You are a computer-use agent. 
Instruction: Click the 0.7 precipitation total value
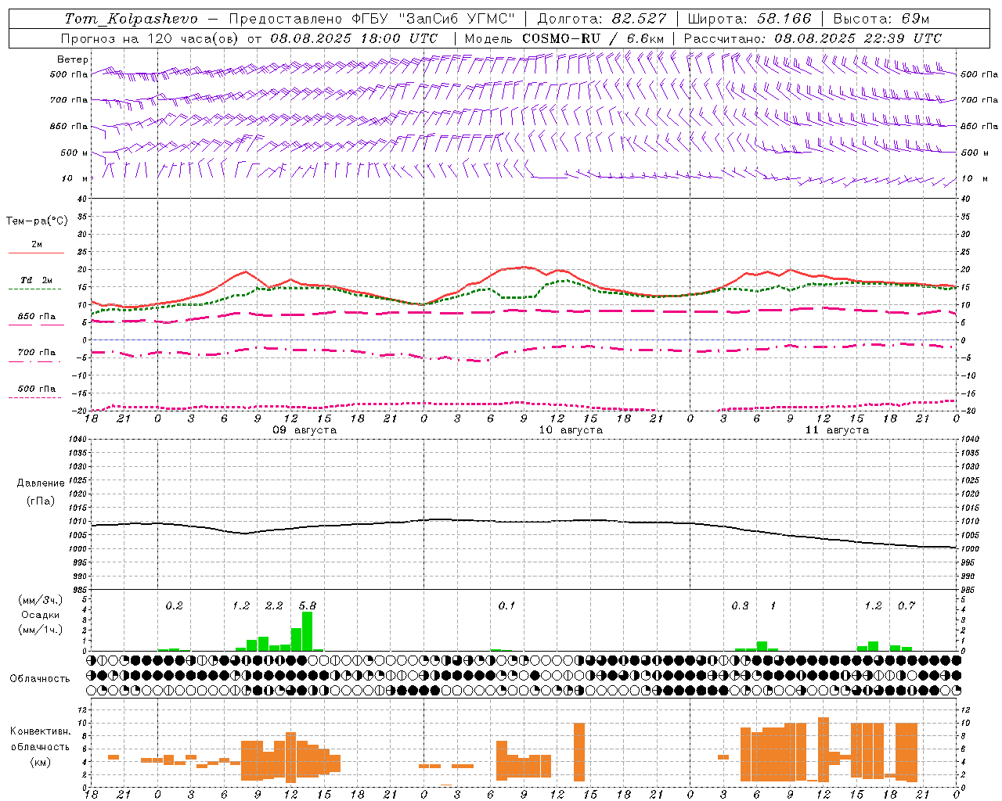[x=906, y=605]
